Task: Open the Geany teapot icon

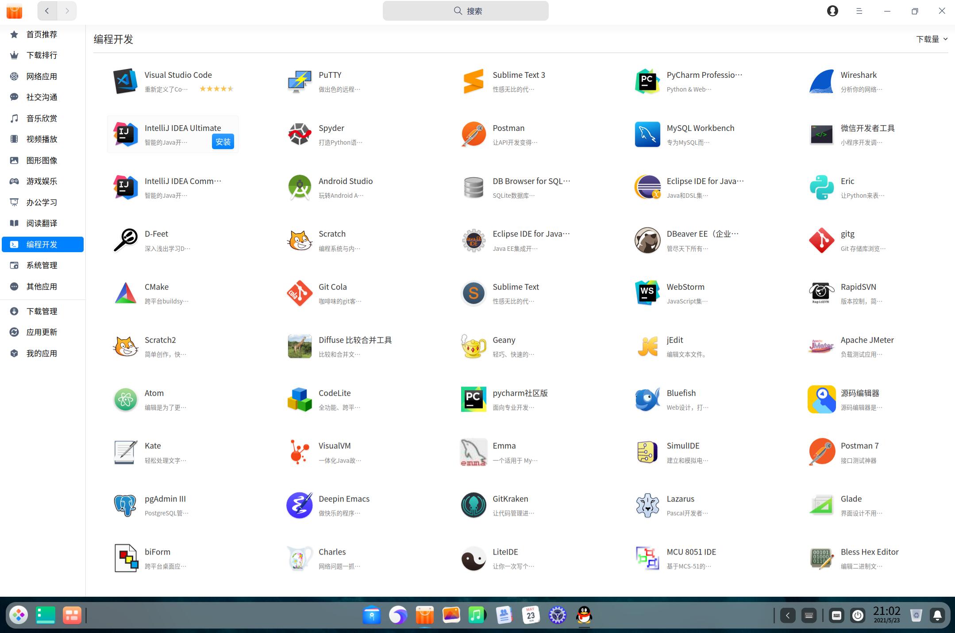Action: point(474,346)
